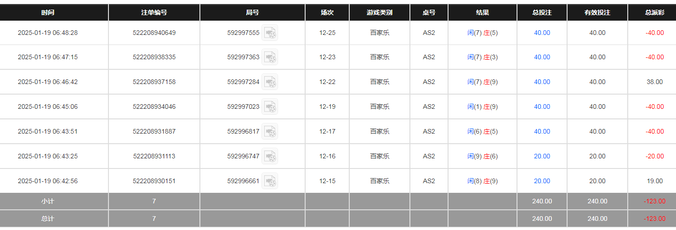This screenshot has height=230, width=676.
Task: Click total bet 40.00 for order 522208937158
Action: pos(542,82)
